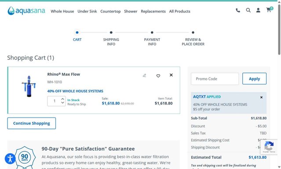Image resolution: width=281 pixels, height=169 pixels.
Task: Click the phone contact icon
Action: click(x=238, y=11)
